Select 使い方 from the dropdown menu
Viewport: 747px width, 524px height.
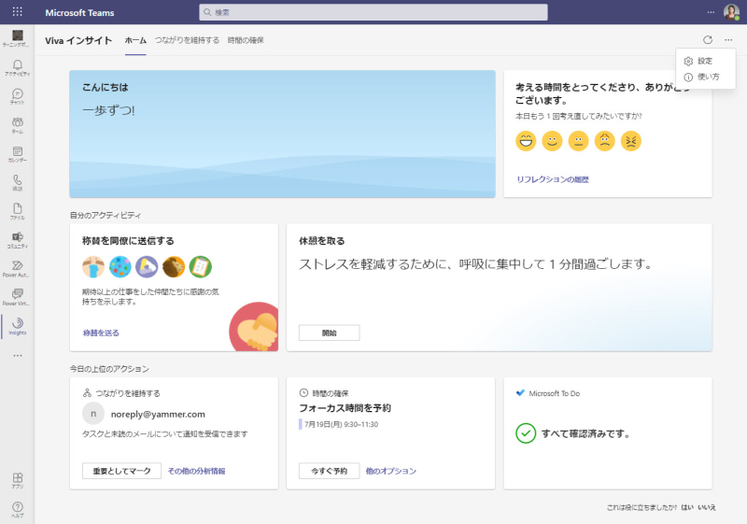[705, 77]
